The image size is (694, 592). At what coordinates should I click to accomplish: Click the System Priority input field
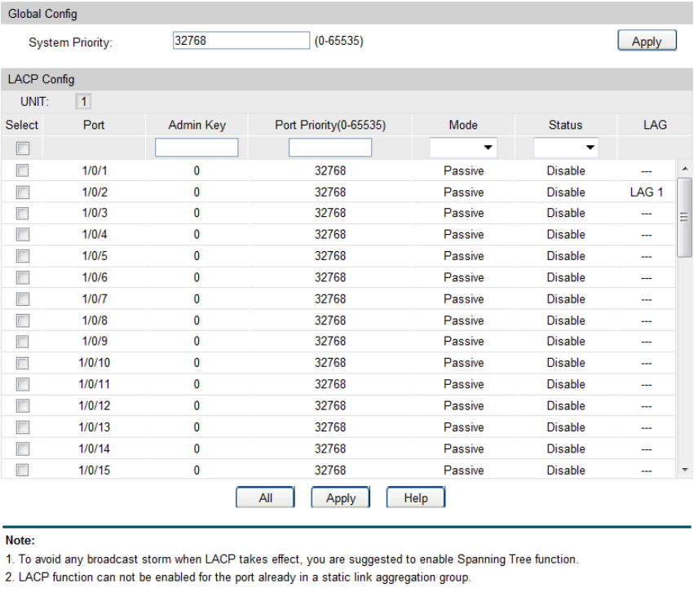[x=241, y=40]
